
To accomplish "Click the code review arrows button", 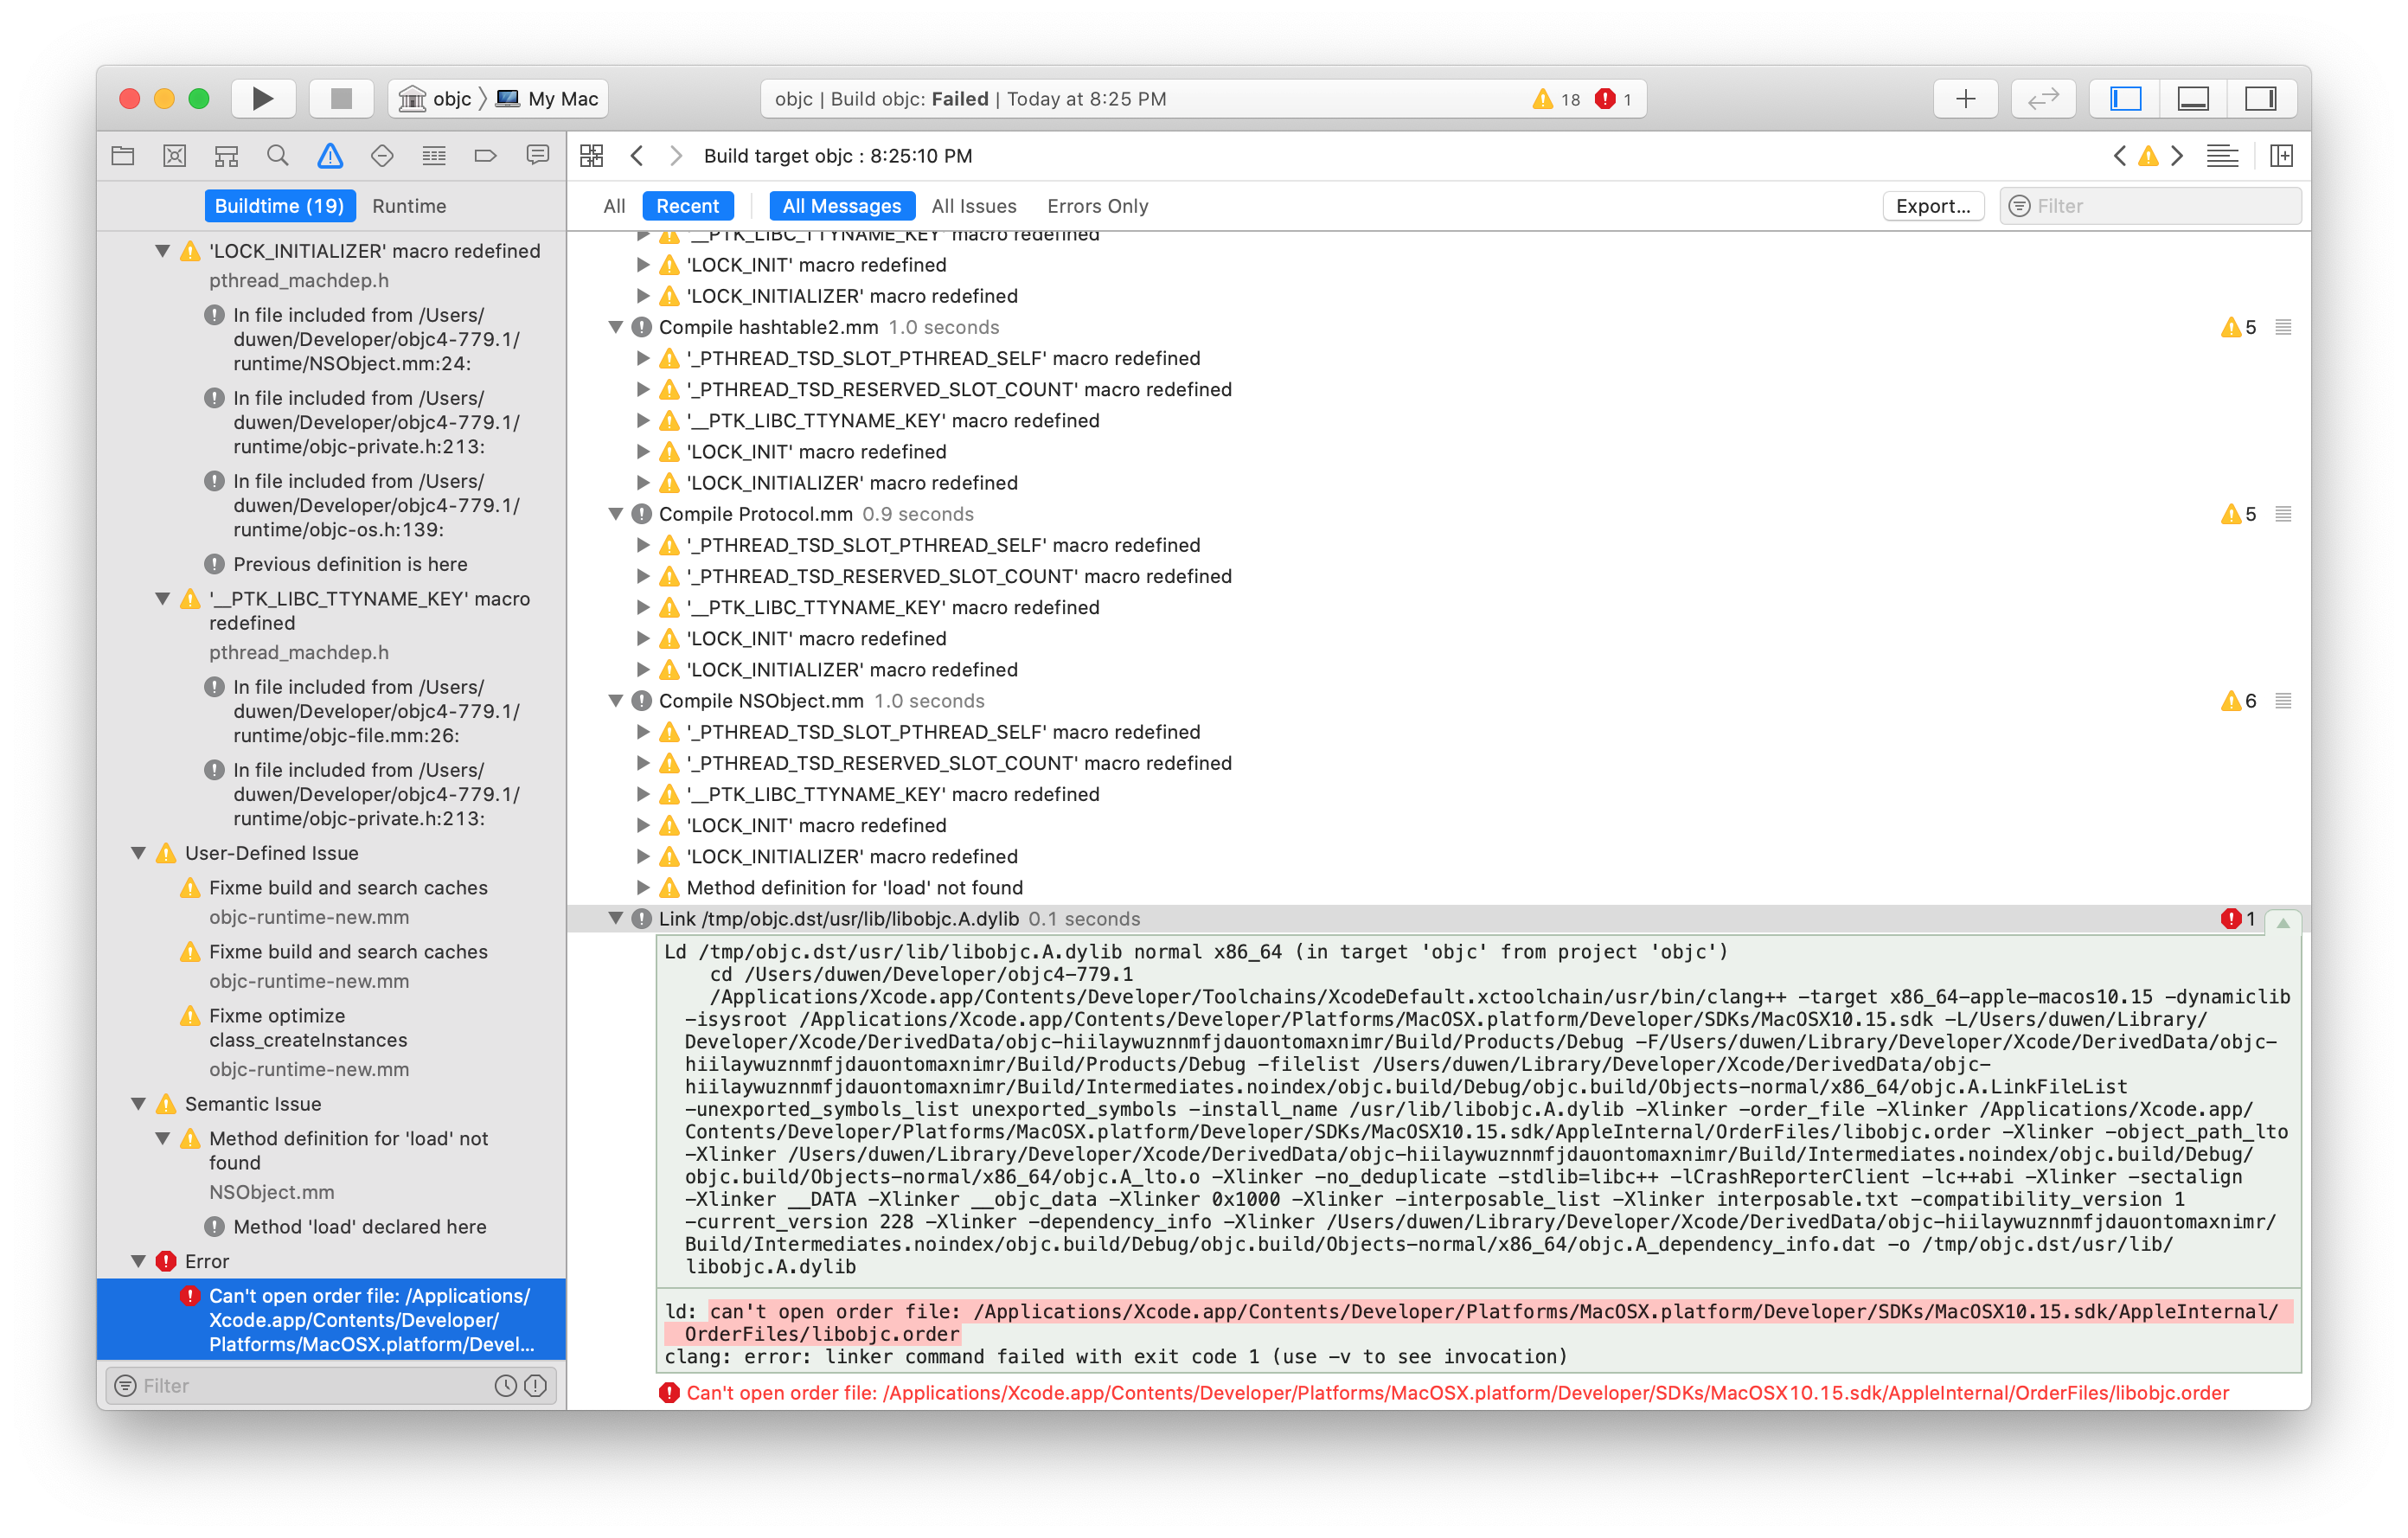I will 2043,98.
